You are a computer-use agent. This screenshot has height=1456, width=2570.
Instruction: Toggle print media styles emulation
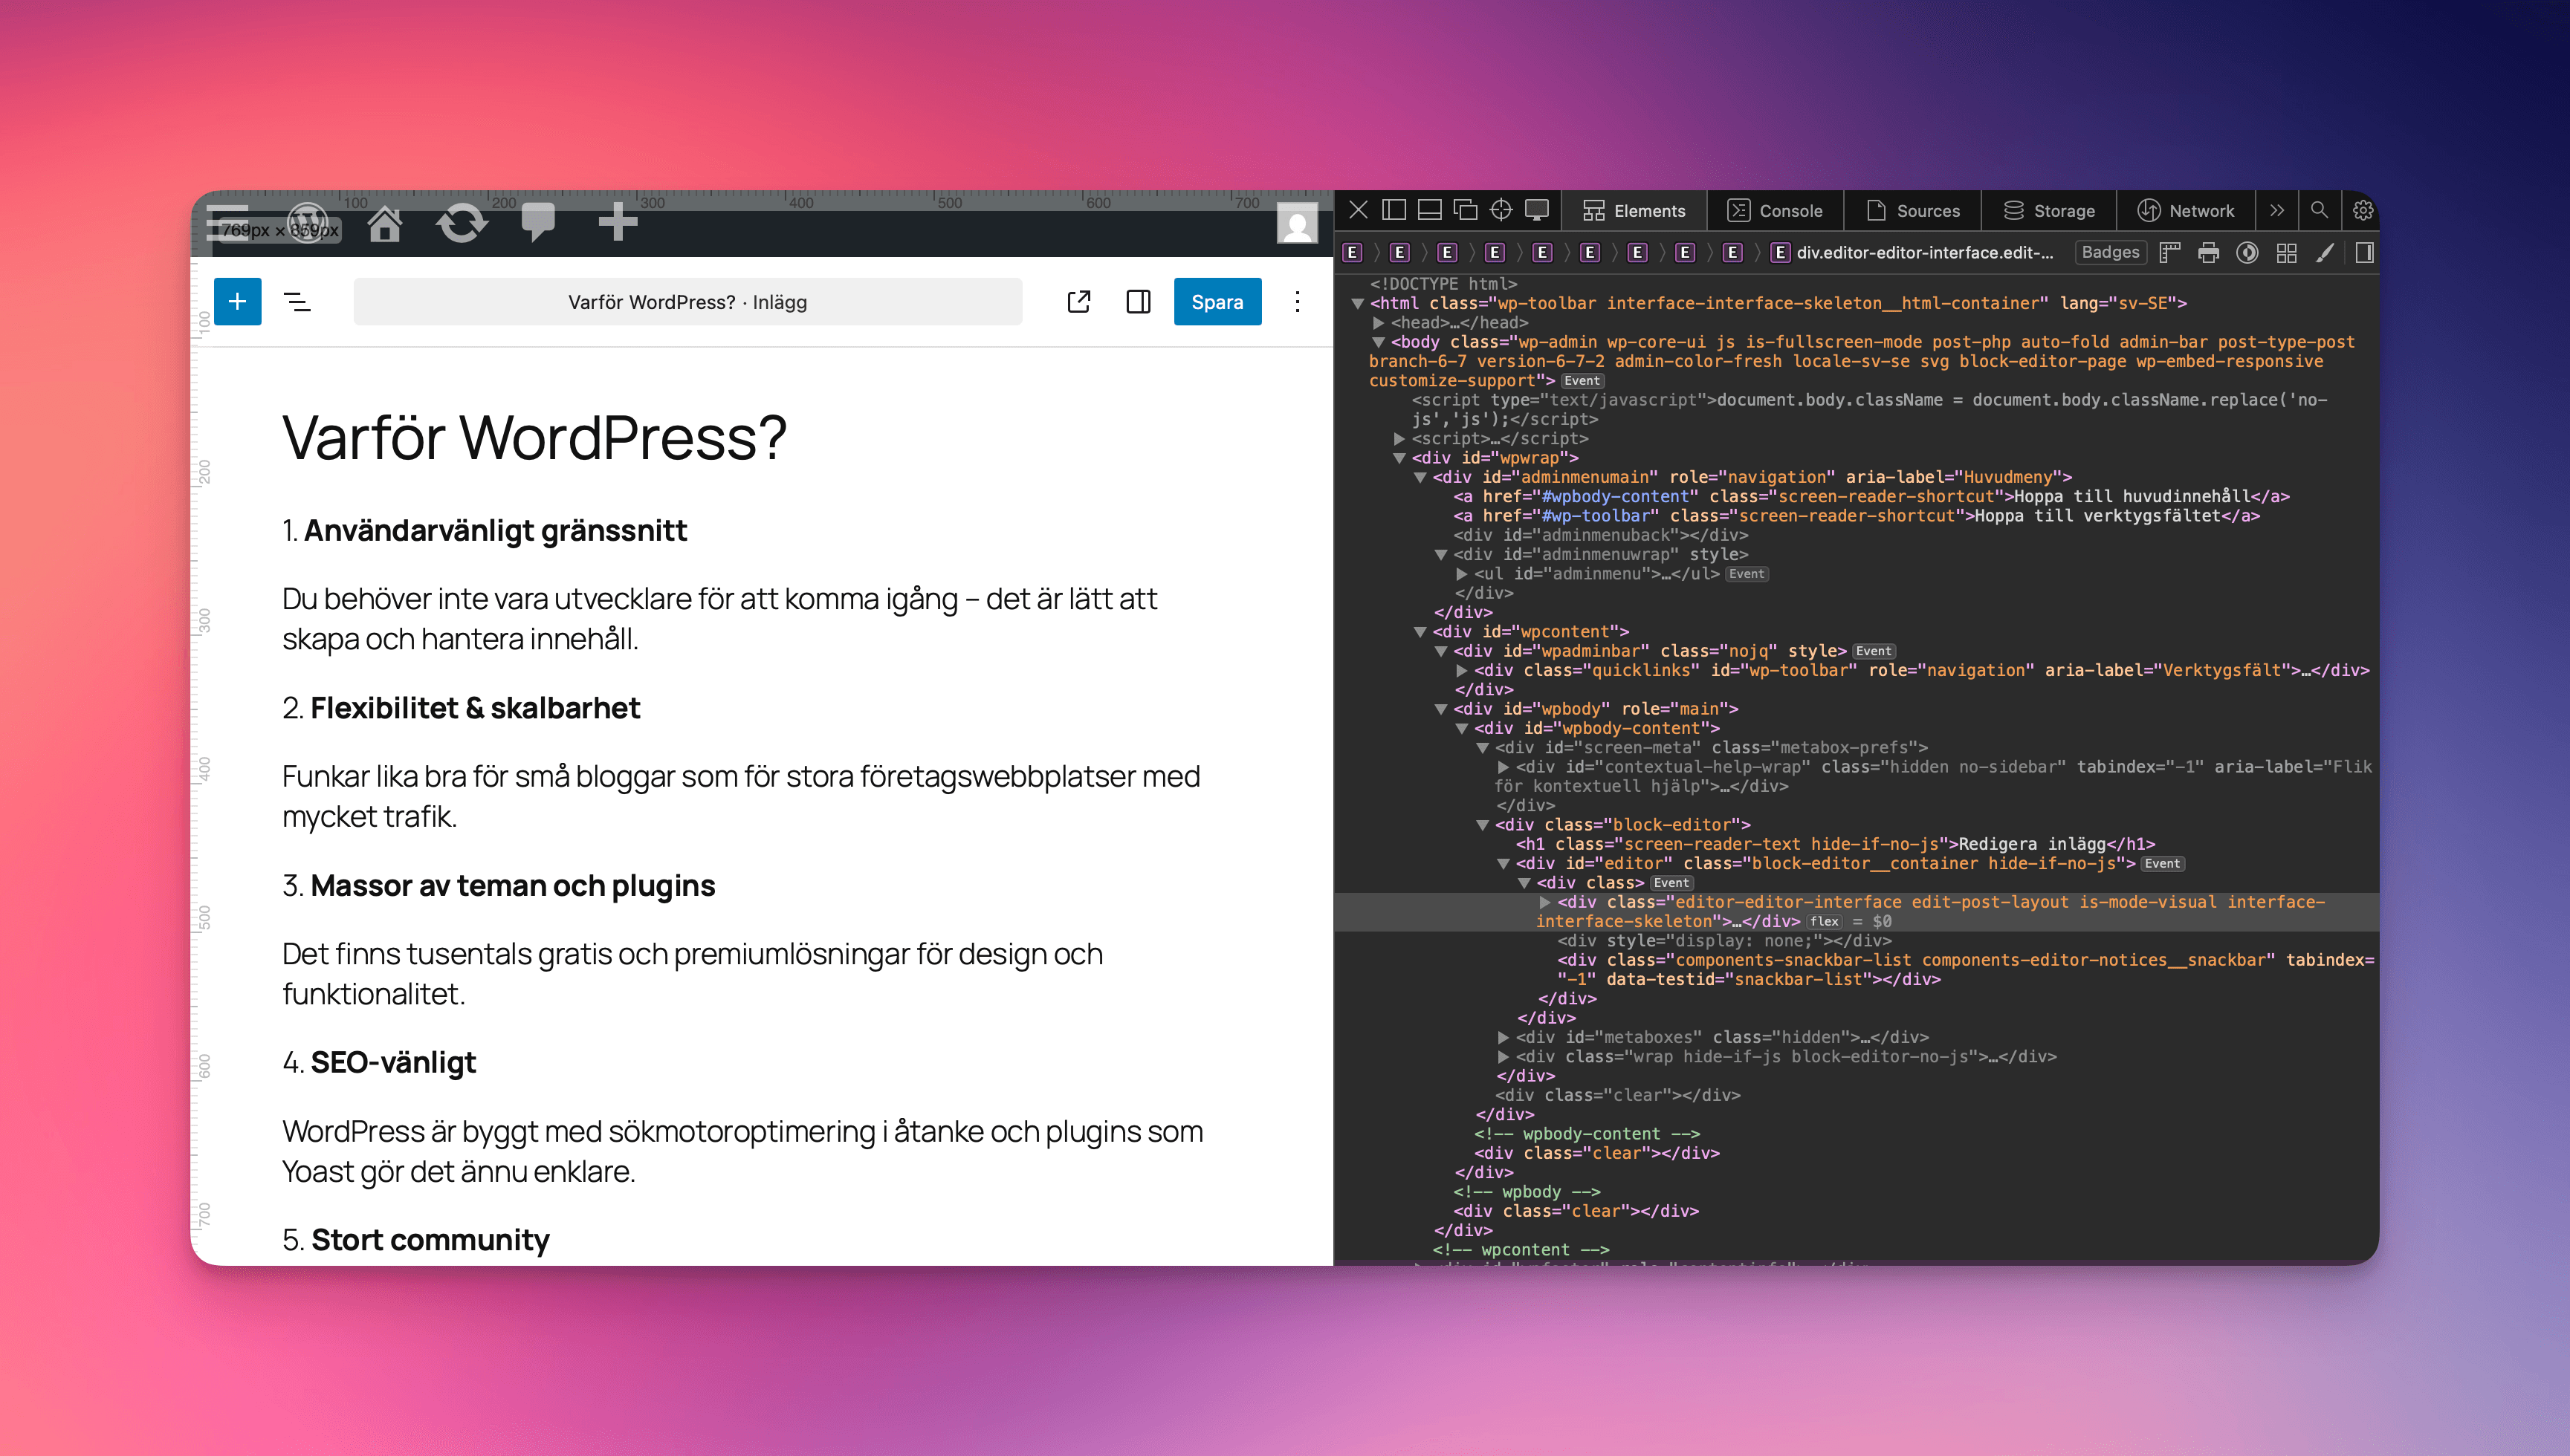(x=2208, y=252)
